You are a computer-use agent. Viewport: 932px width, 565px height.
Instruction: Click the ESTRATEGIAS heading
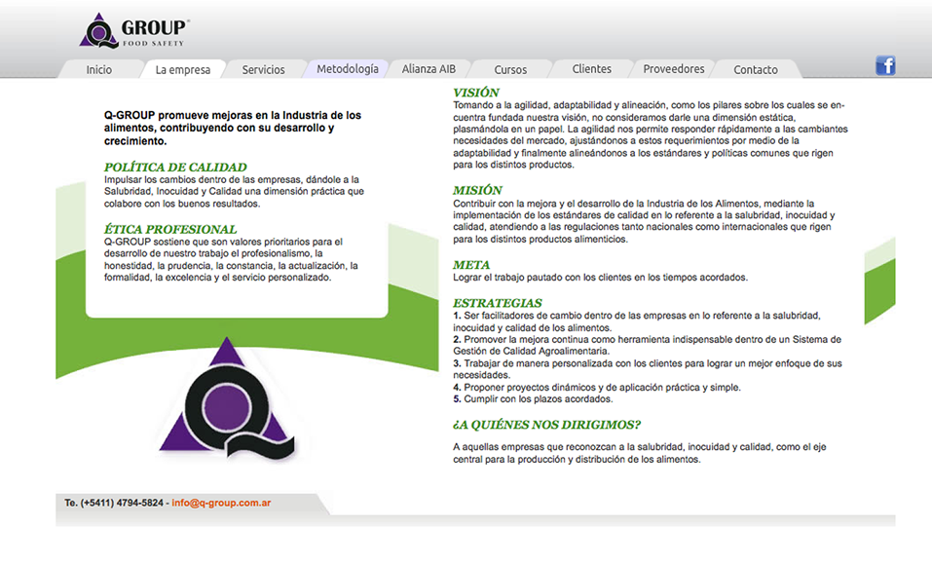tap(498, 303)
